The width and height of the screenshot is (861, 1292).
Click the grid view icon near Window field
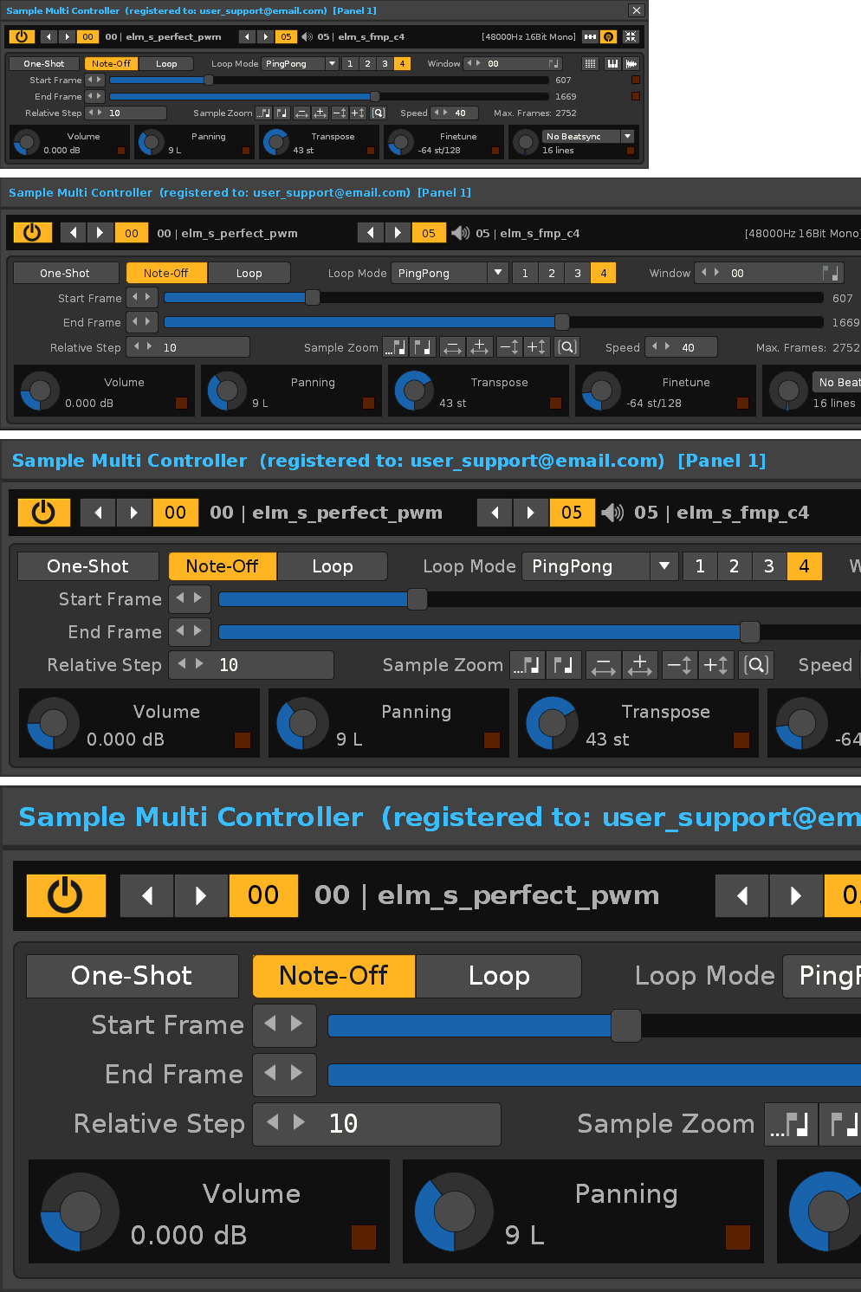(x=590, y=63)
